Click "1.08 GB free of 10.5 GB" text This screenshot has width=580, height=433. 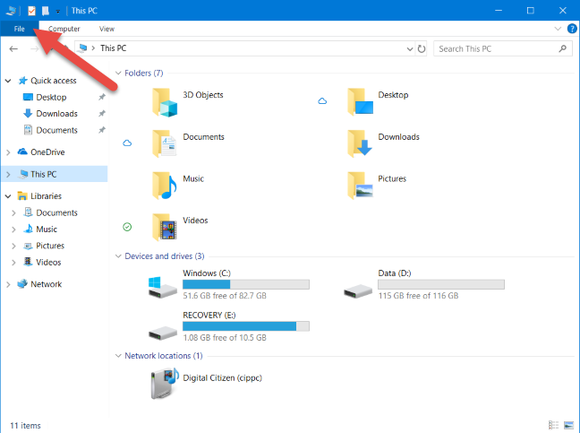[x=225, y=337]
